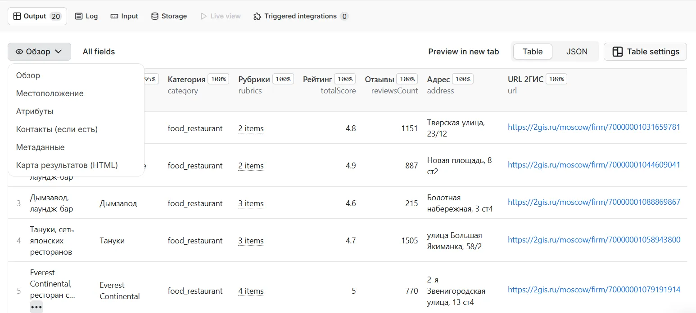The width and height of the screenshot is (696, 313).
Task: Click the Output tab grid icon
Action: click(17, 16)
